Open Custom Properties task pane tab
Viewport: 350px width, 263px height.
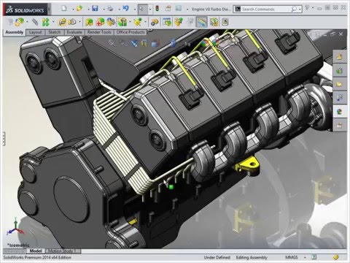point(339,126)
